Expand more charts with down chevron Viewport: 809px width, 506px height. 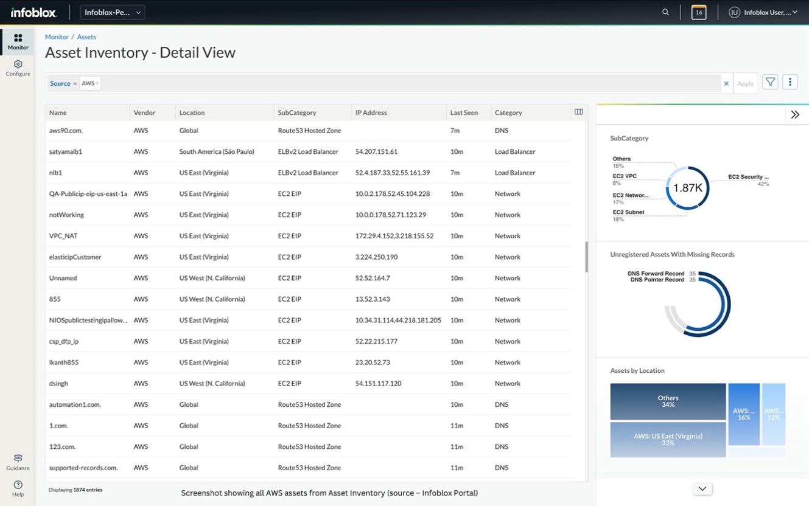coord(702,489)
